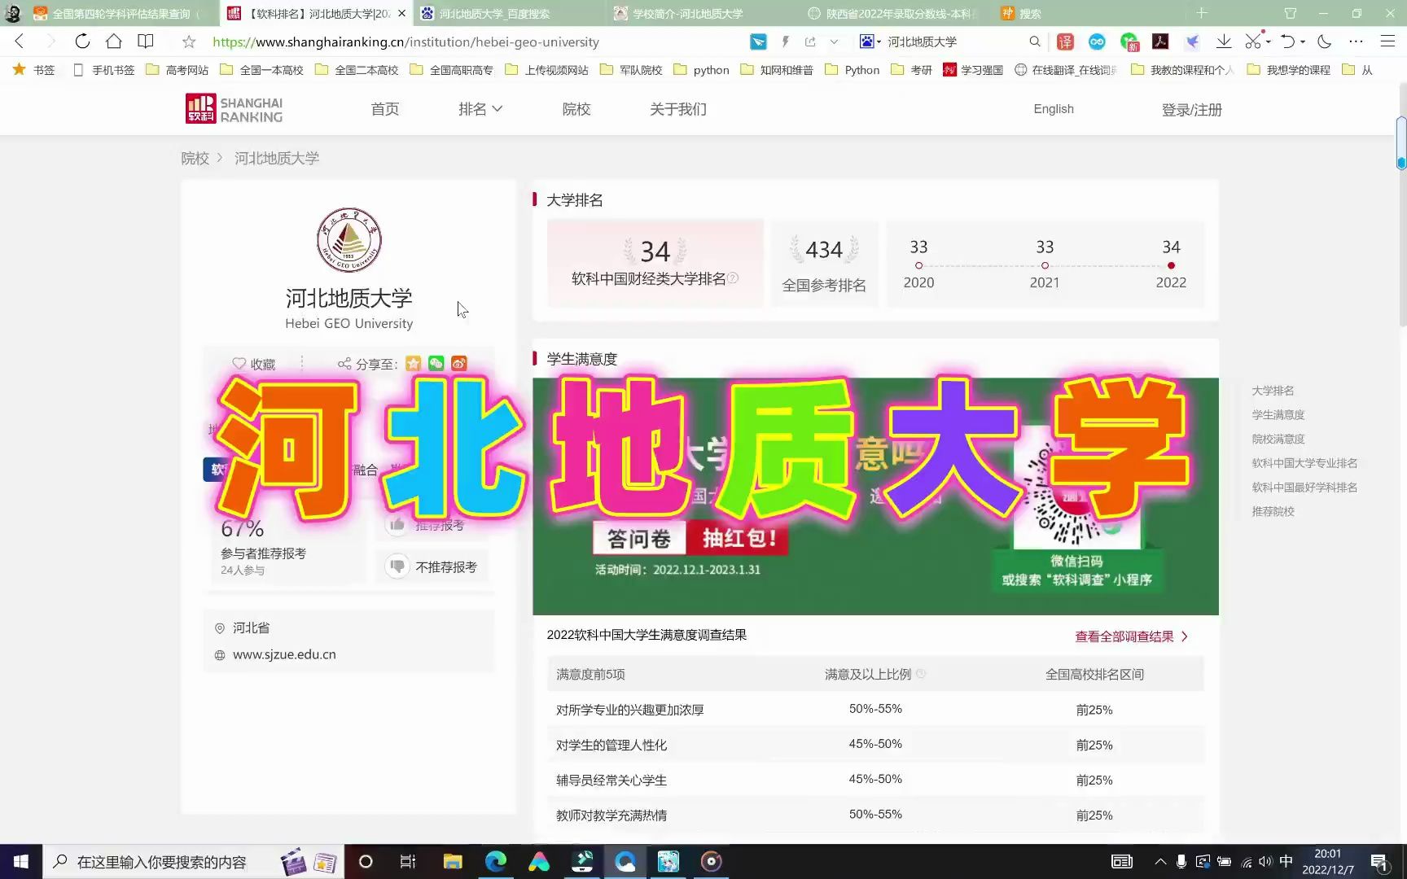The height and width of the screenshot is (879, 1407).
Task: Click the help icon beside 满意及以上比例
Action: [921, 674]
